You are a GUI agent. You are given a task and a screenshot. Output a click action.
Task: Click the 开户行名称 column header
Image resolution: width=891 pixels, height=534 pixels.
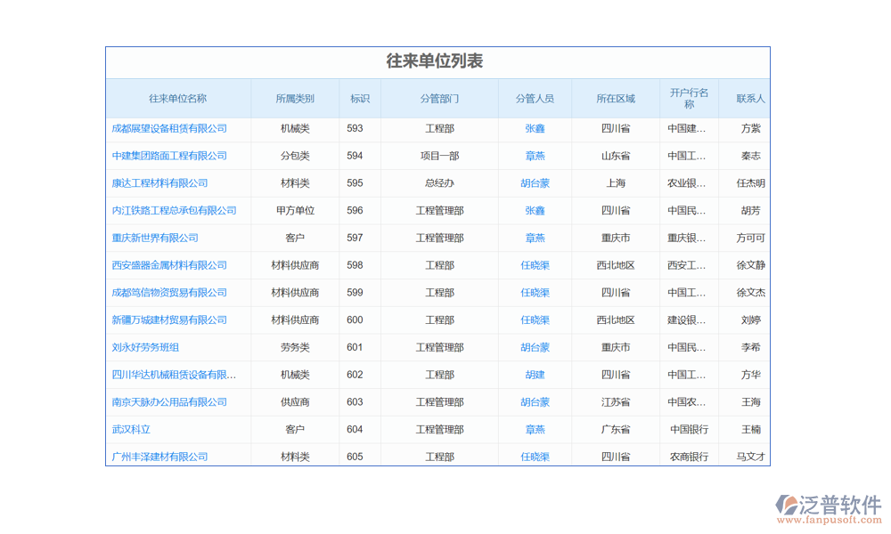(689, 98)
